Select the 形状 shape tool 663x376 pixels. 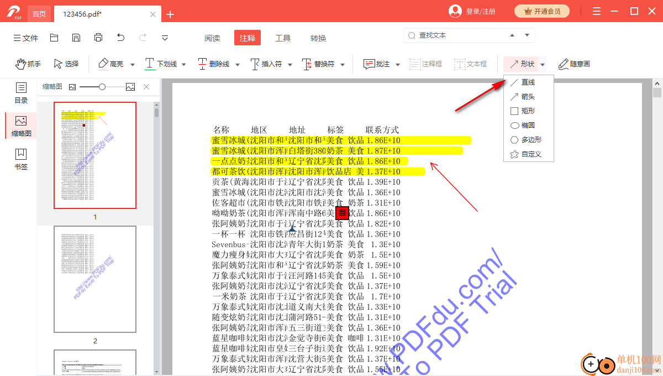pos(521,64)
